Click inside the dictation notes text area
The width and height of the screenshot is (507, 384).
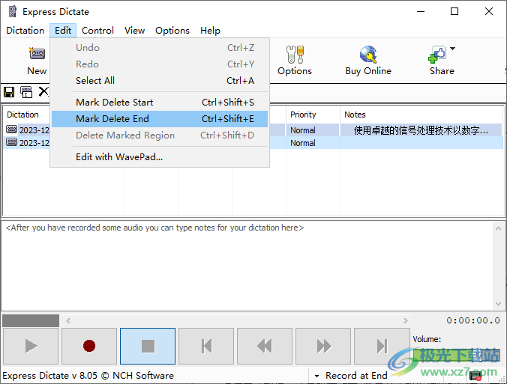coord(247,266)
